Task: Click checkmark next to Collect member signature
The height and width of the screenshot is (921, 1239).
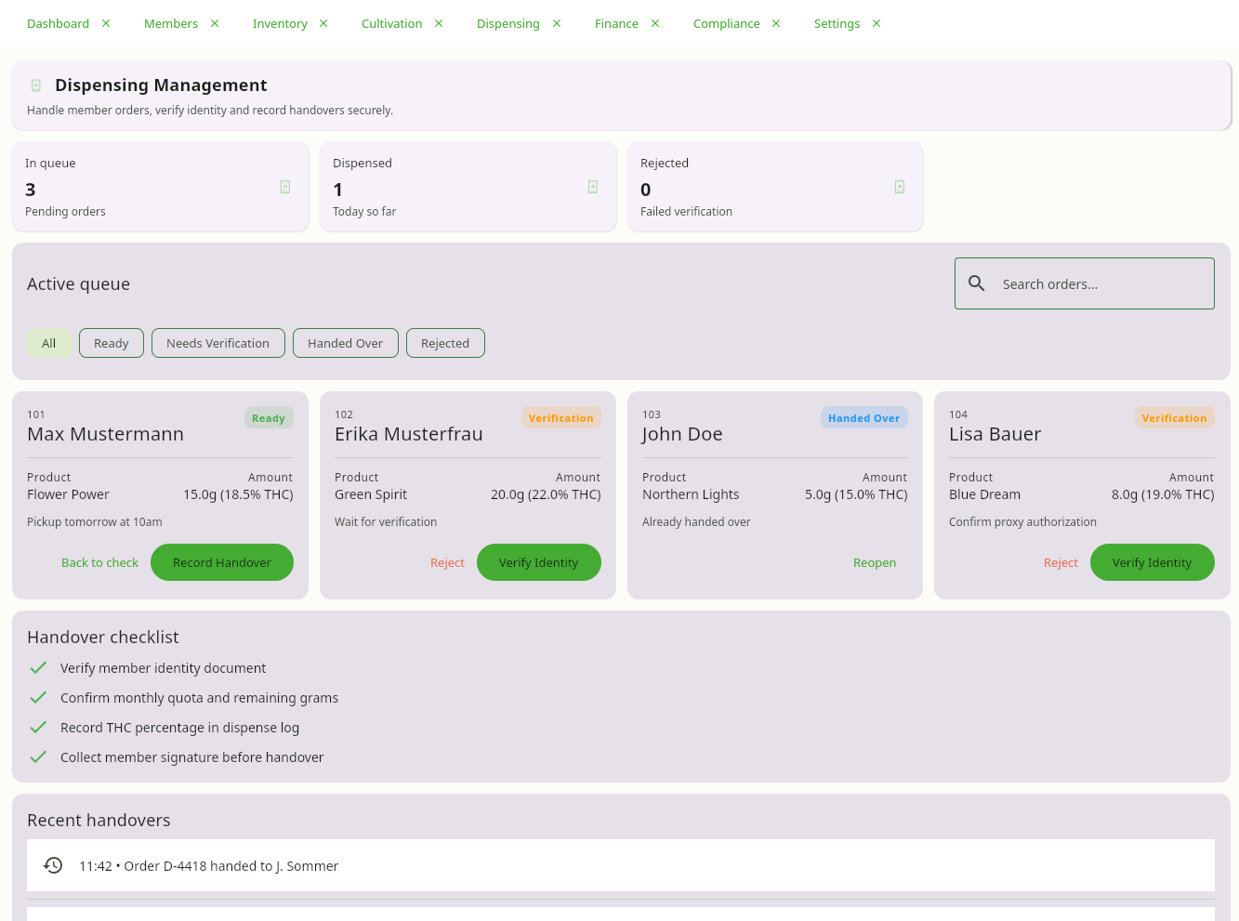Action: pyautogui.click(x=38, y=757)
